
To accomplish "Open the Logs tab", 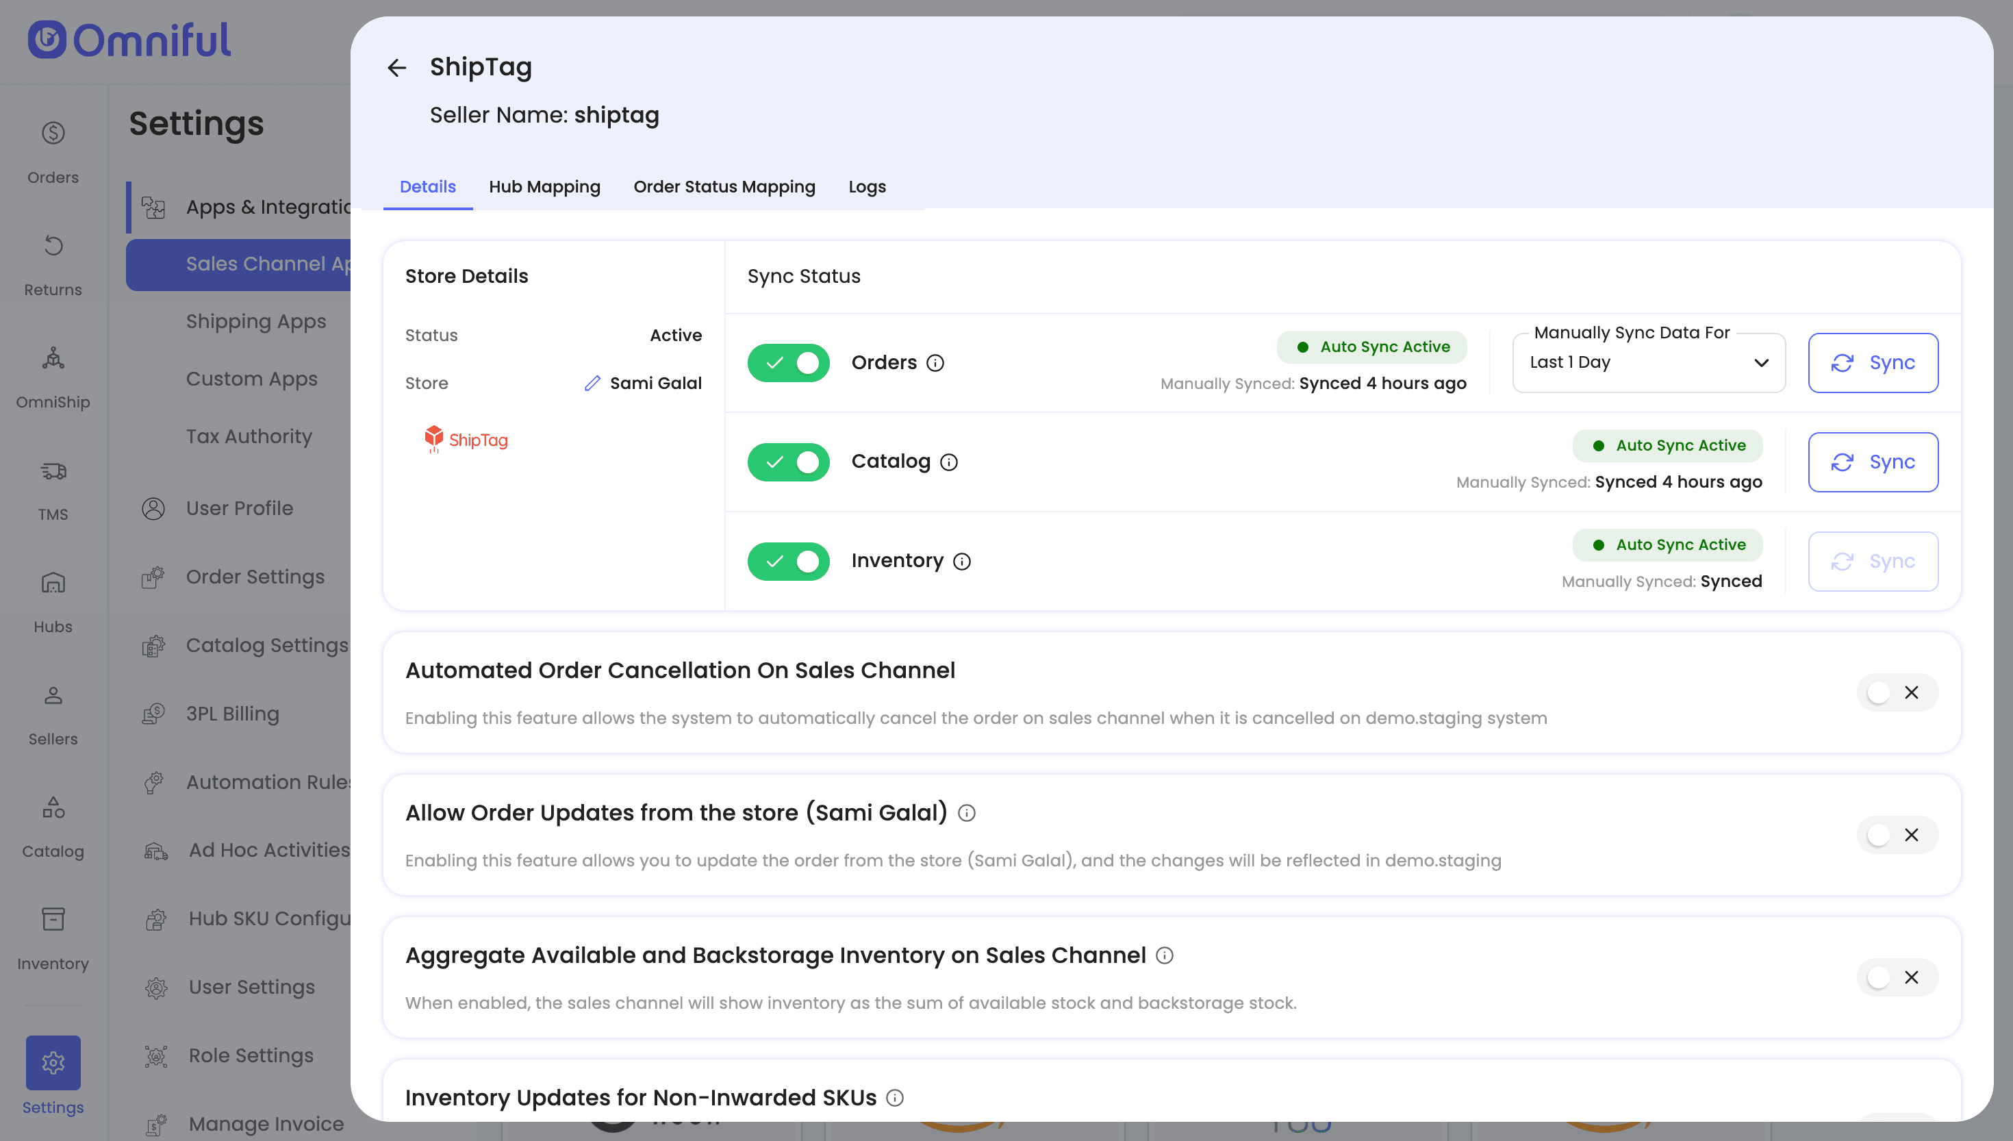I will pos(866,186).
